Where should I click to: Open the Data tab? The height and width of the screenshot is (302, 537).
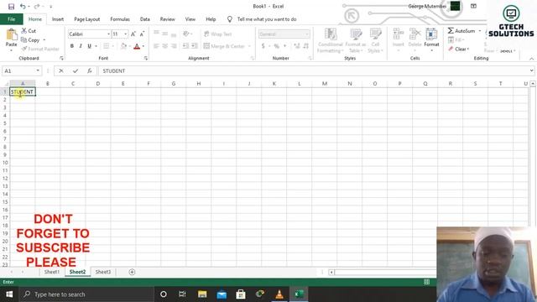pos(145,19)
